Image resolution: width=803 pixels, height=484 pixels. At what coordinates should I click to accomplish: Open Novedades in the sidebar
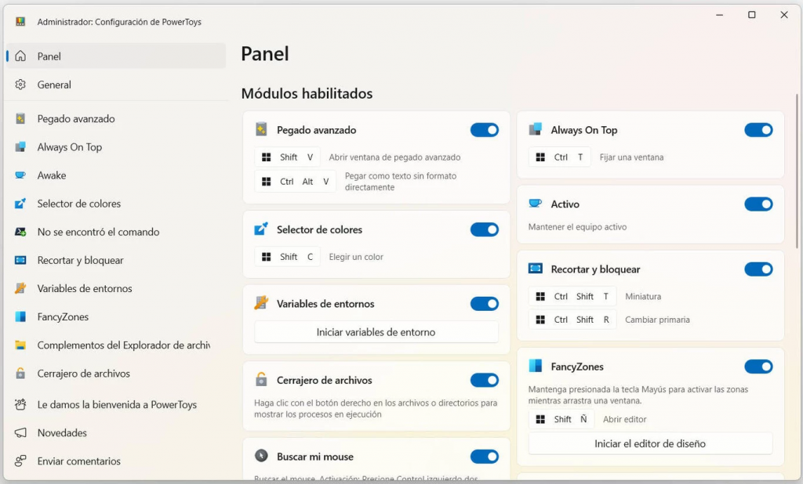[62, 433]
